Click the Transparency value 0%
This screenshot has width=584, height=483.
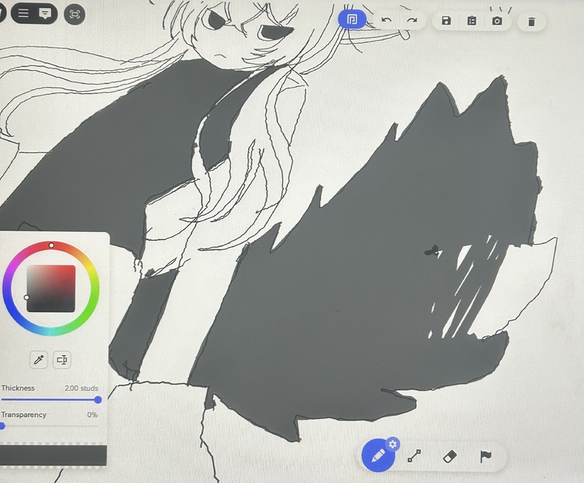92,414
